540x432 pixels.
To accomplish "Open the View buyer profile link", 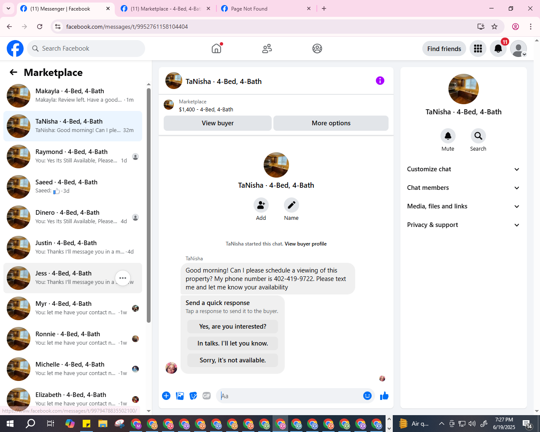I will coord(305,244).
